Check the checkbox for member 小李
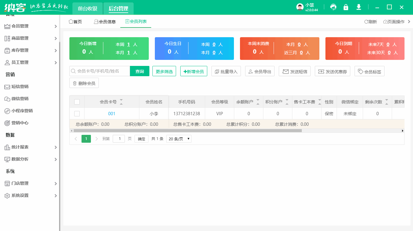The image size is (413, 231). 77,113
